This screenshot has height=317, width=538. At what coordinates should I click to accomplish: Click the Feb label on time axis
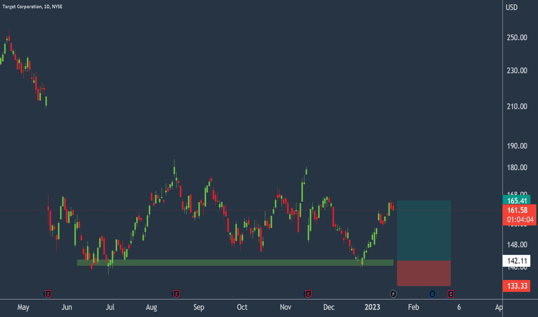pyautogui.click(x=413, y=307)
